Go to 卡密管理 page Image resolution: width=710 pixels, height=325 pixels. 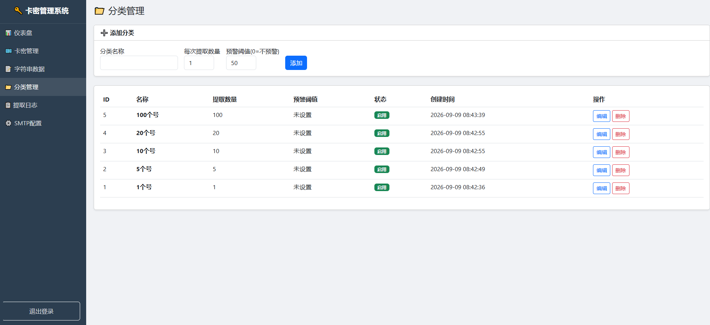(x=43, y=51)
